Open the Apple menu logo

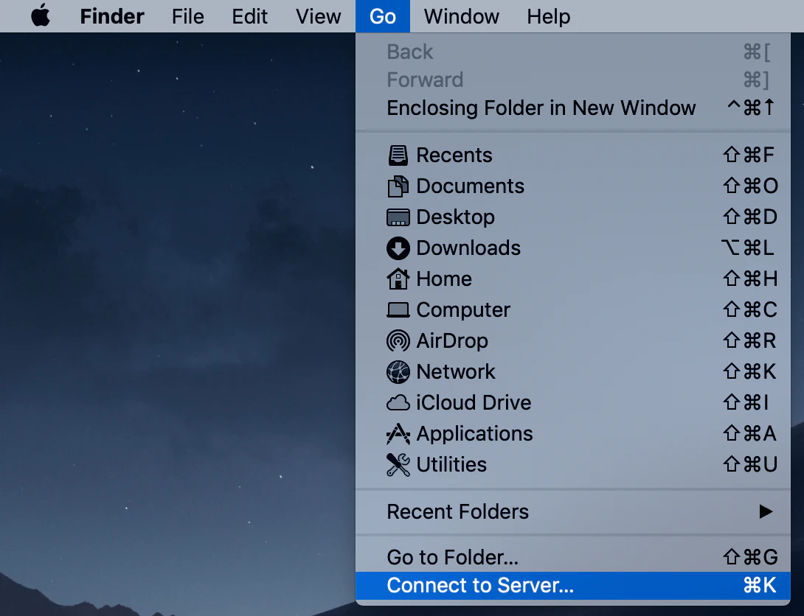(41, 16)
